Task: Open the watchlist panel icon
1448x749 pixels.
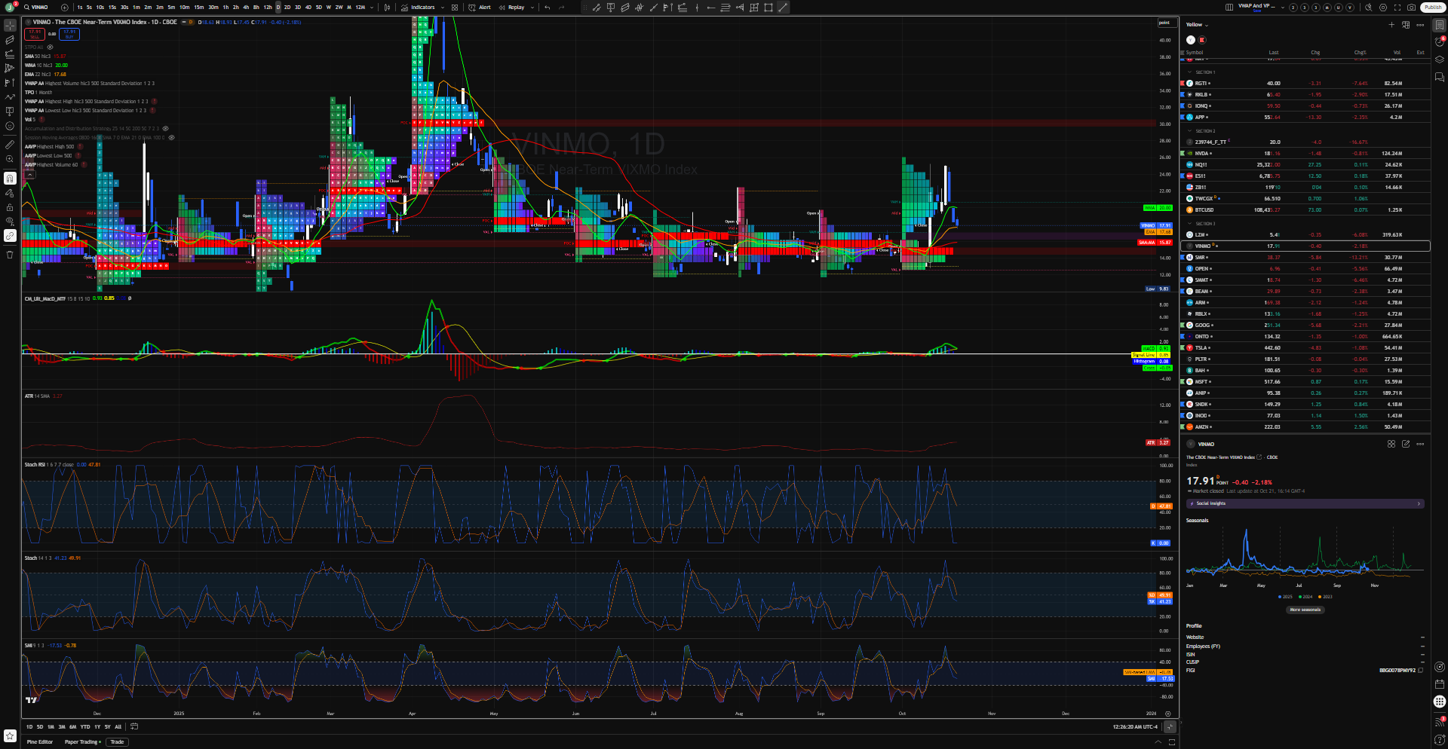Action: [x=1440, y=25]
